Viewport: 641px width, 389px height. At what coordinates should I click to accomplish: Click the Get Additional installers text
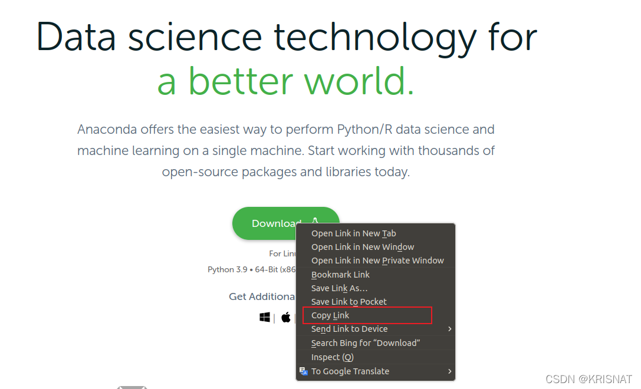click(x=262, y=296)
